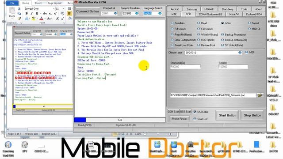Apply yellow text highlight in Word
Image resolution: width=283 pixels, height=159 pixels.
tap(33, 19)
